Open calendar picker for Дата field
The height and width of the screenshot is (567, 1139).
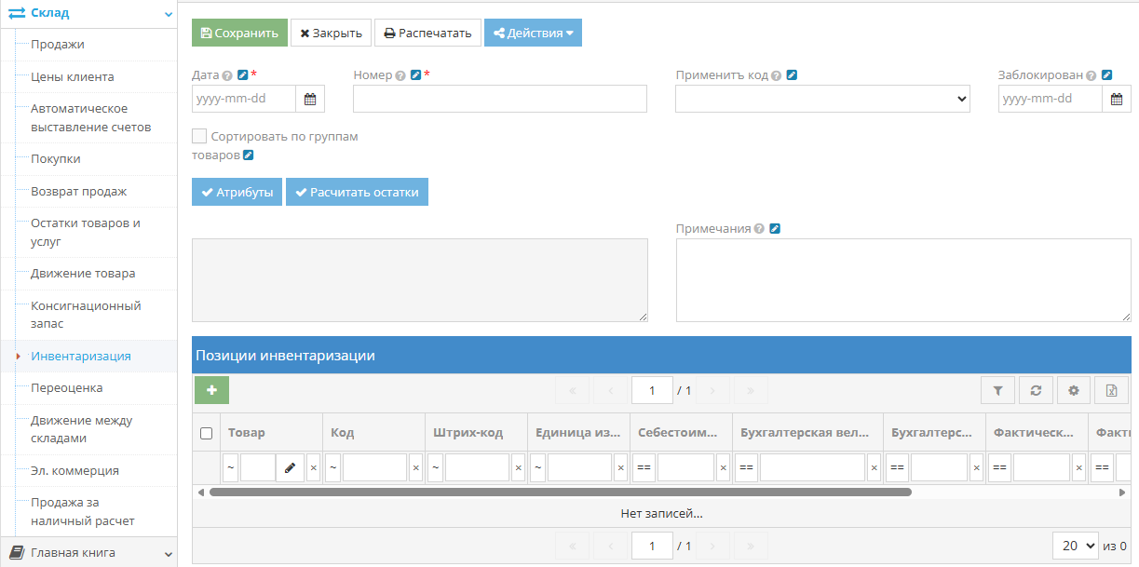pos(310,99)
